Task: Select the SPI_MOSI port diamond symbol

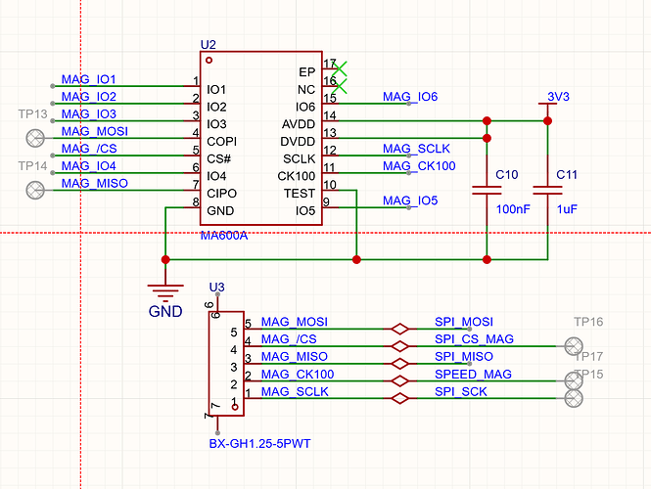Action: [399, 329]
